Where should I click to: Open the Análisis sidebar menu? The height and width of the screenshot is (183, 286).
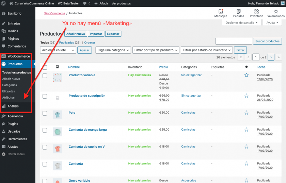[x=13, y=106]
